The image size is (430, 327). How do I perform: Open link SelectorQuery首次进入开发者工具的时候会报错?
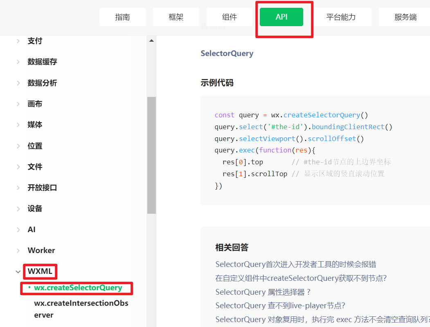(296, 264)
